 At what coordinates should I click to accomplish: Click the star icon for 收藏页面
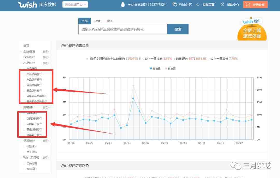[198, 5]
